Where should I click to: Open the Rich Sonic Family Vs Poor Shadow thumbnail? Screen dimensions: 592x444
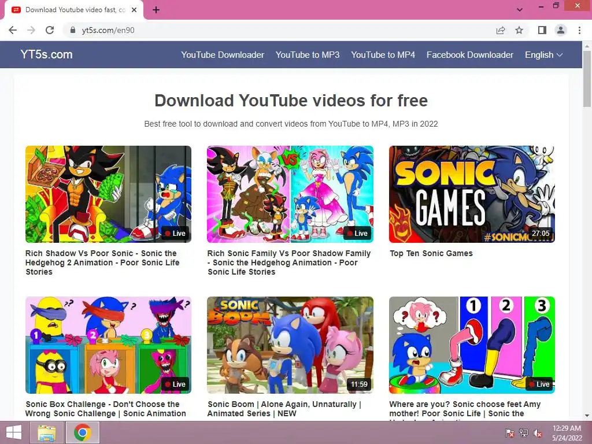tap(290, 194)
